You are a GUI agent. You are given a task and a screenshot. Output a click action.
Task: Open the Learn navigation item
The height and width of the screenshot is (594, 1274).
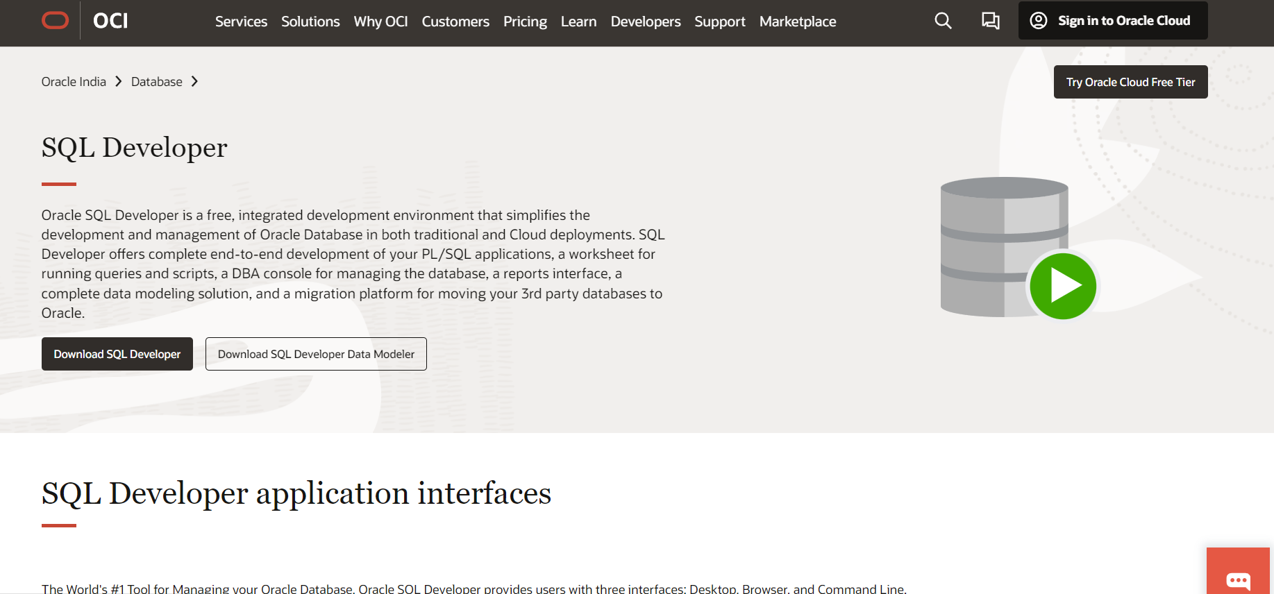tap(578, 22)
